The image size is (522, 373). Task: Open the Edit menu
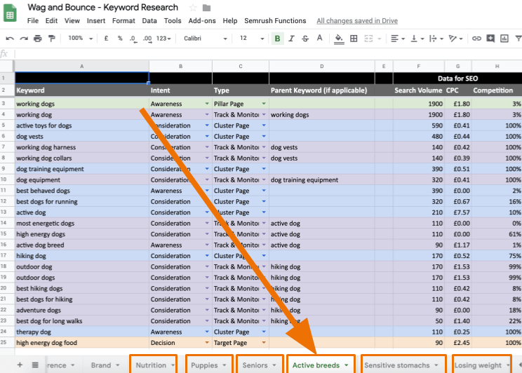(x=51, y=21)
